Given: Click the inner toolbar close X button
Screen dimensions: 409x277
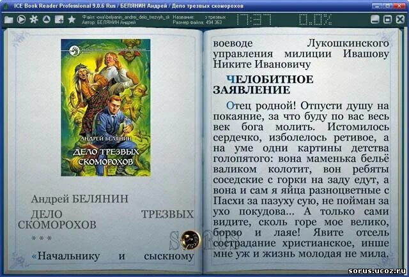Looking at the screenshot, I should pos(400,20).
